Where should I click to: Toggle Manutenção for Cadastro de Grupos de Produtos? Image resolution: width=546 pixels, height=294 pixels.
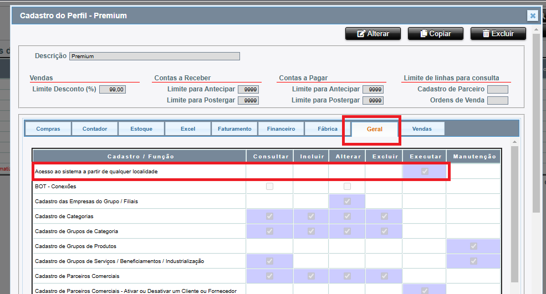pyautogui.click(x=473, y=246)
